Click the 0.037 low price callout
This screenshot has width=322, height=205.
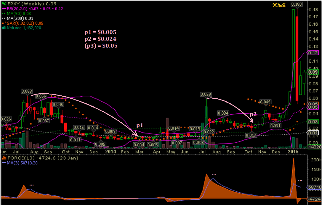[44, 121]
